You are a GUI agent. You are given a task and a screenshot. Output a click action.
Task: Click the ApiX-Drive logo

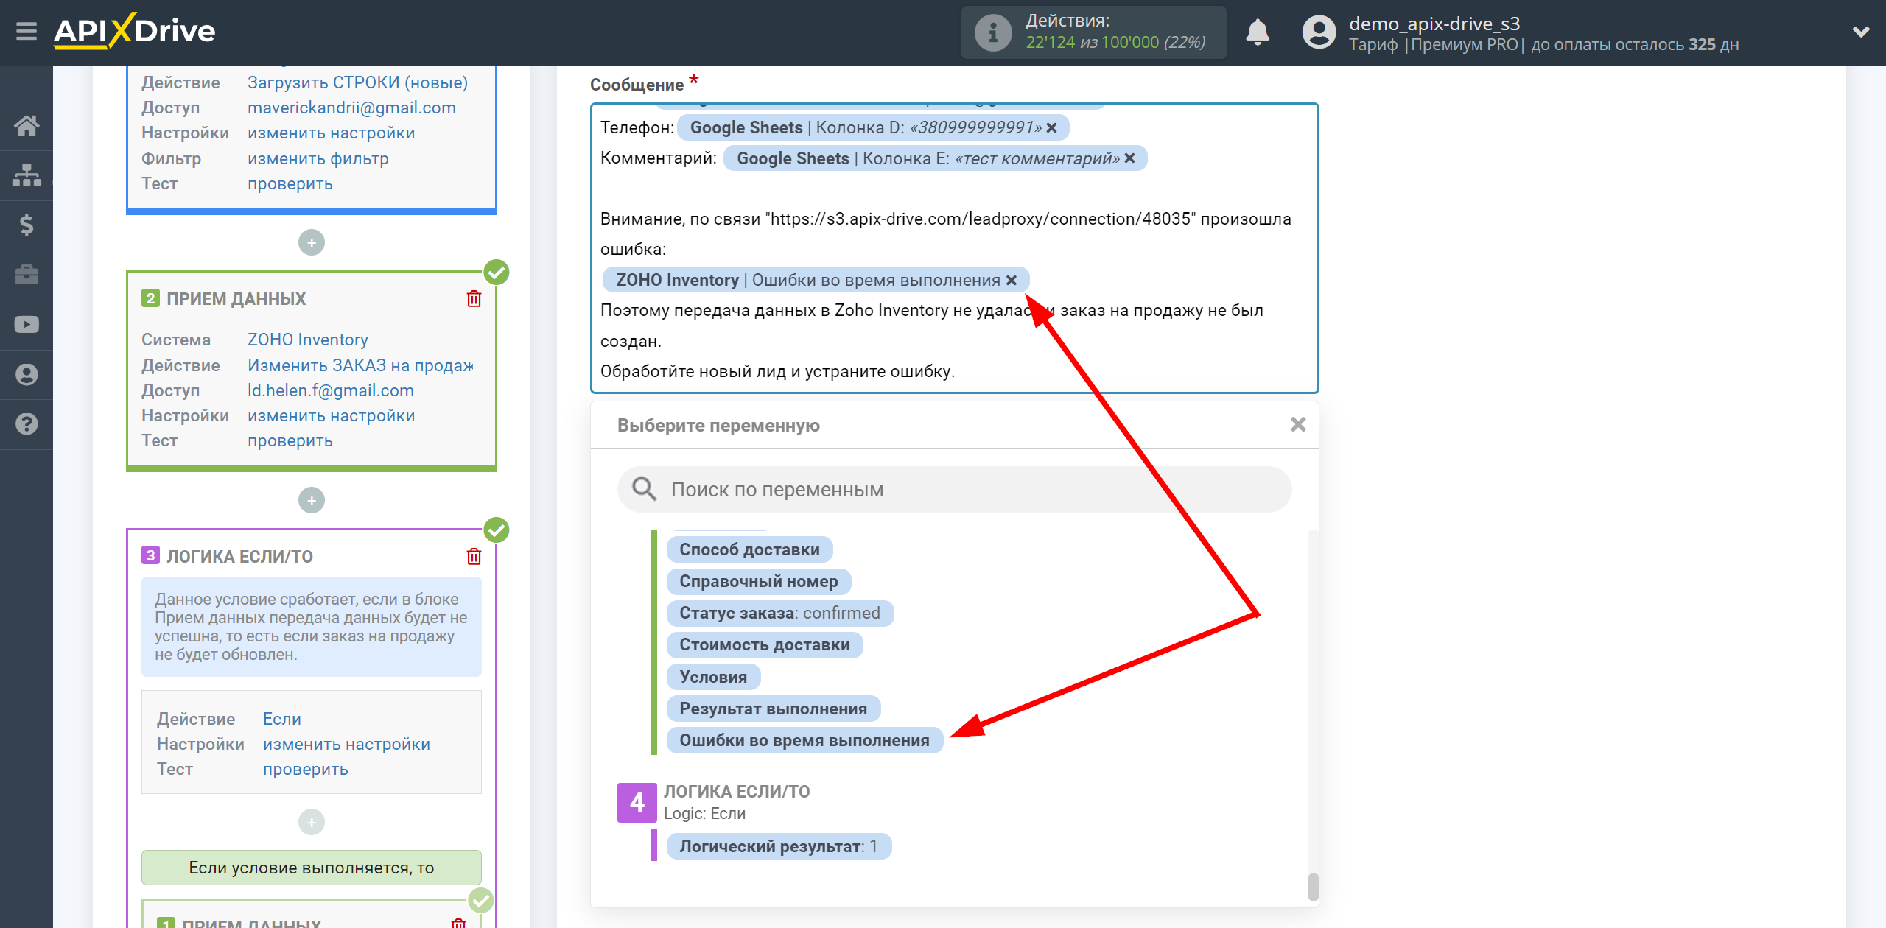pyautogui.click(x=134, y=31)
